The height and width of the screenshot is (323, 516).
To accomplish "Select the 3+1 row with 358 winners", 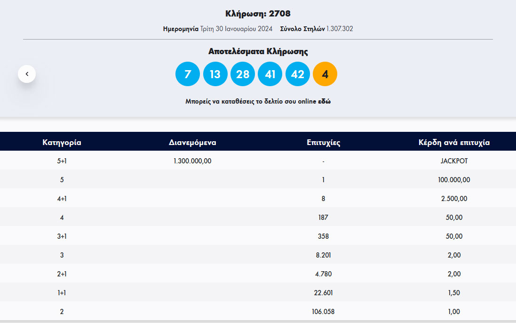I will coord(324,236).
